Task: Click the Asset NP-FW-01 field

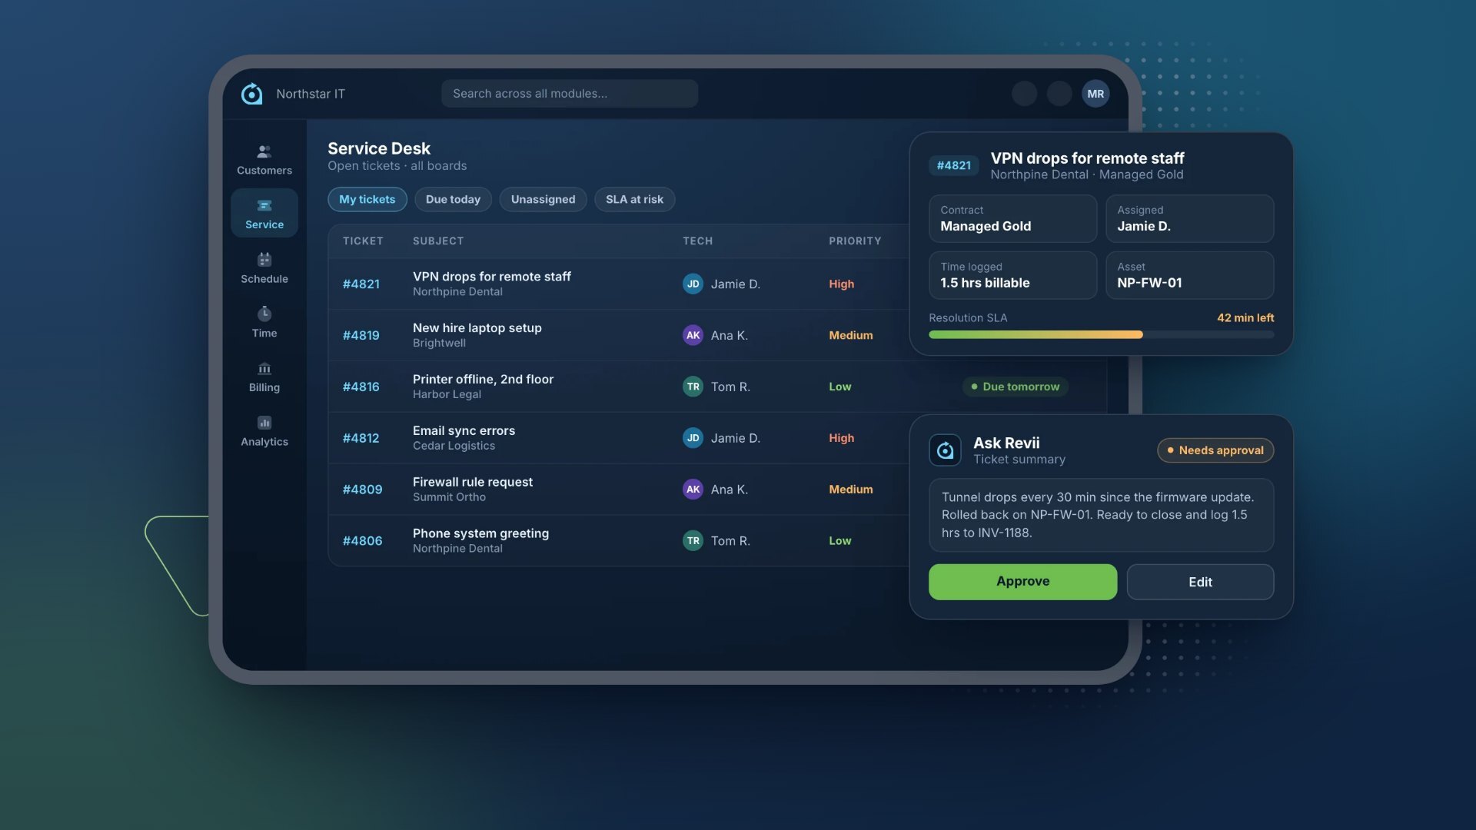Action: tap(1189, 275)
